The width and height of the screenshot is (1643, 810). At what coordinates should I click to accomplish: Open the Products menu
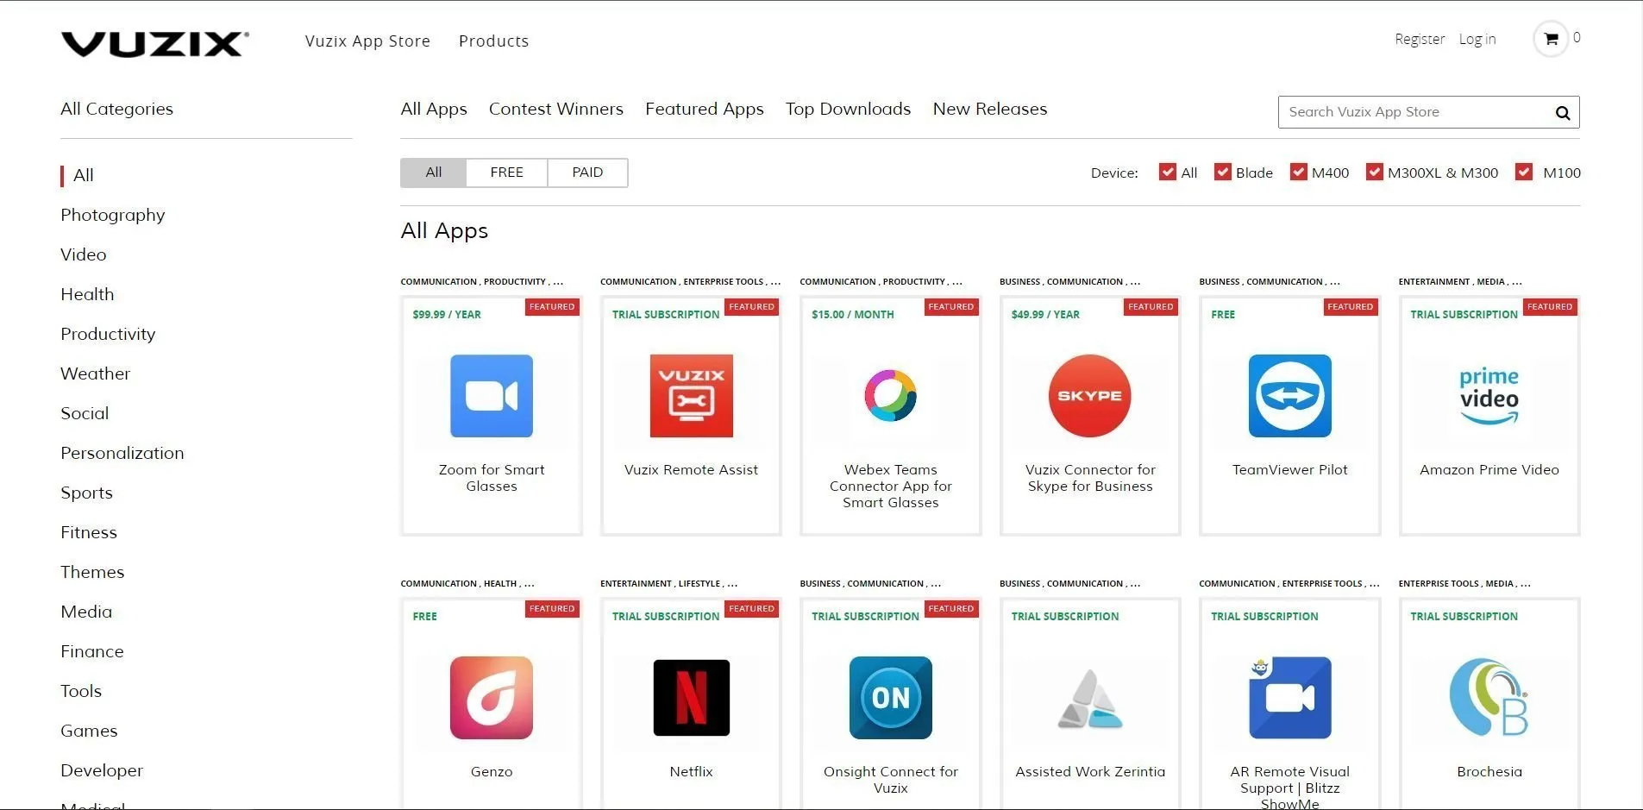point(493,41)
